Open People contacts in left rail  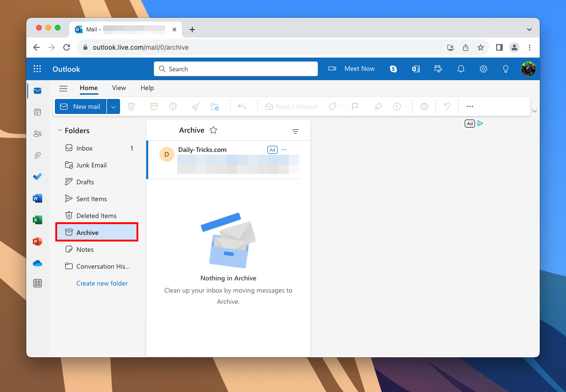click(38, 134)
